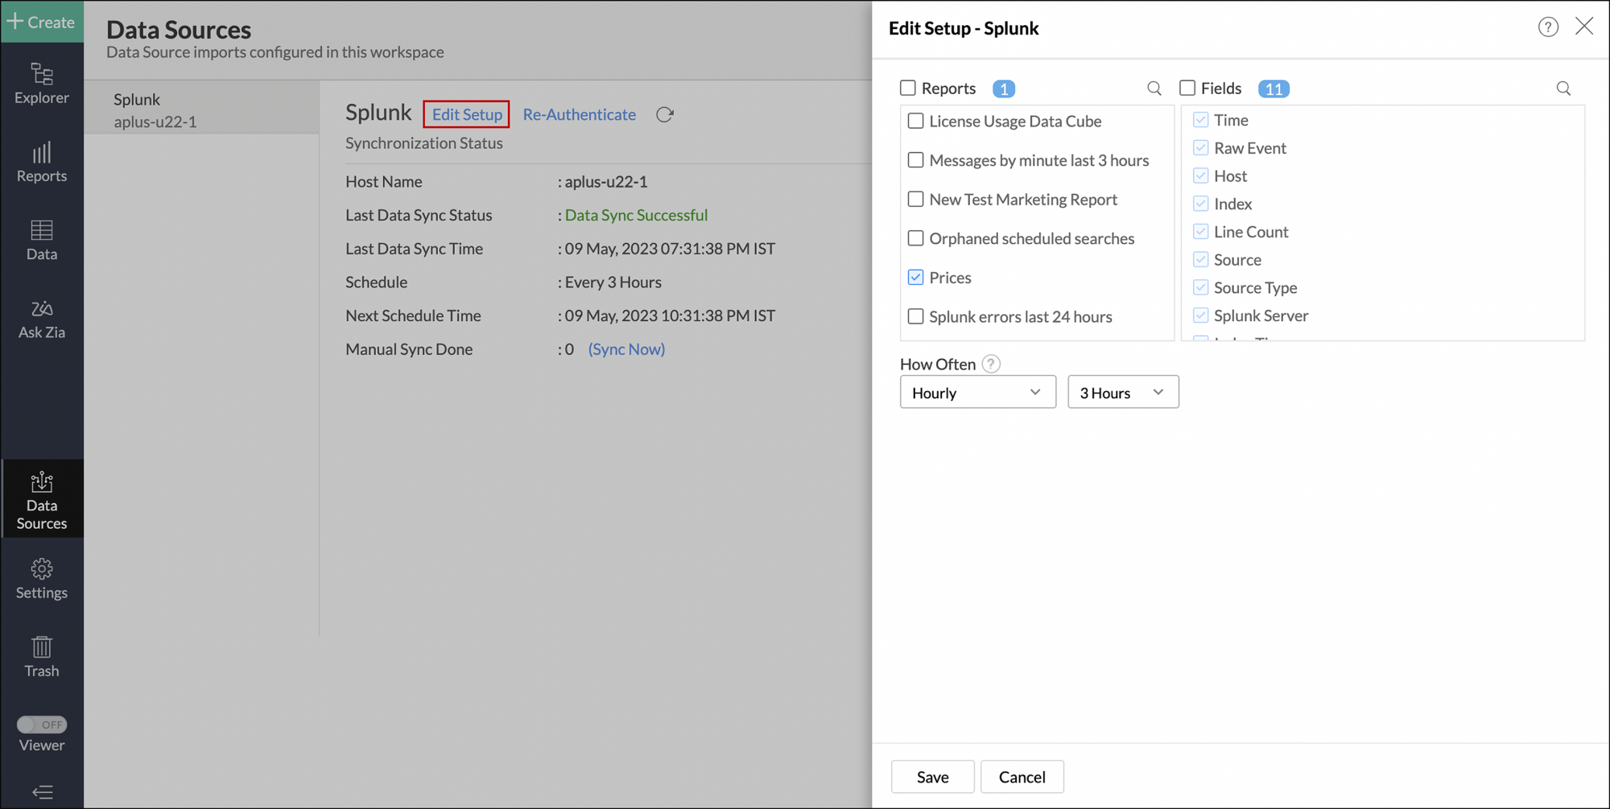This screenshot has height=809, width=1610.
Task: Uncheck the Prices report checkbox
Action: (915, 278)
